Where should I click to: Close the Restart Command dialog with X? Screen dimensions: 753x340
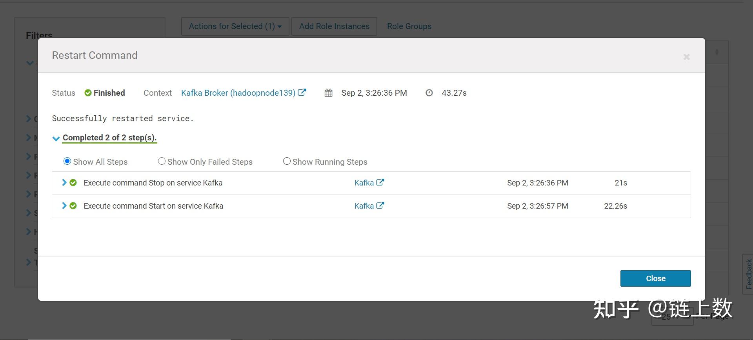(x=686, y=57)
